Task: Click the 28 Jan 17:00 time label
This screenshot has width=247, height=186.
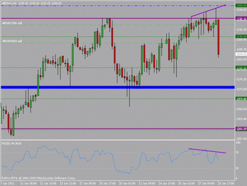Action: [226, 184]
